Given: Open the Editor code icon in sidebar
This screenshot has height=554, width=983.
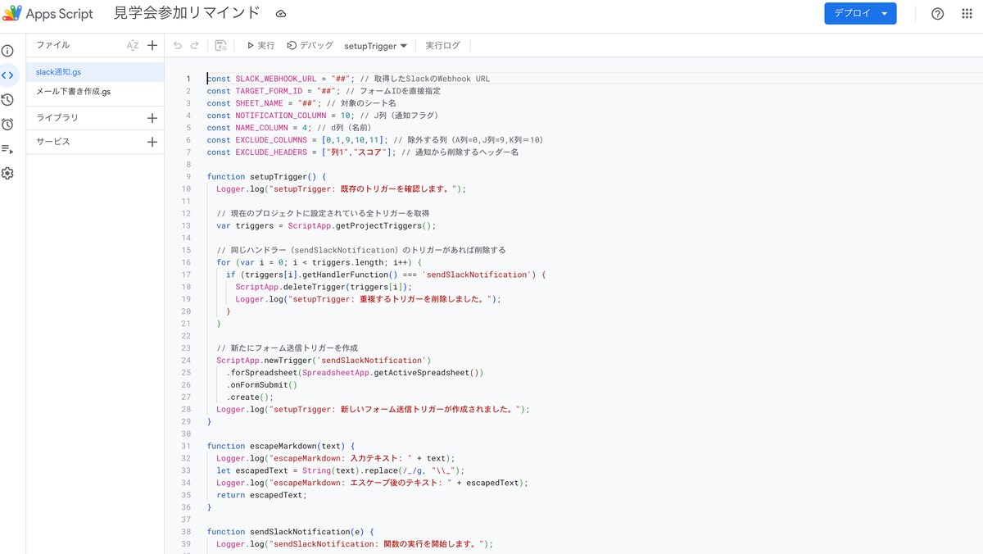Looking at the screenshot, I should click(x=7, y=75).
